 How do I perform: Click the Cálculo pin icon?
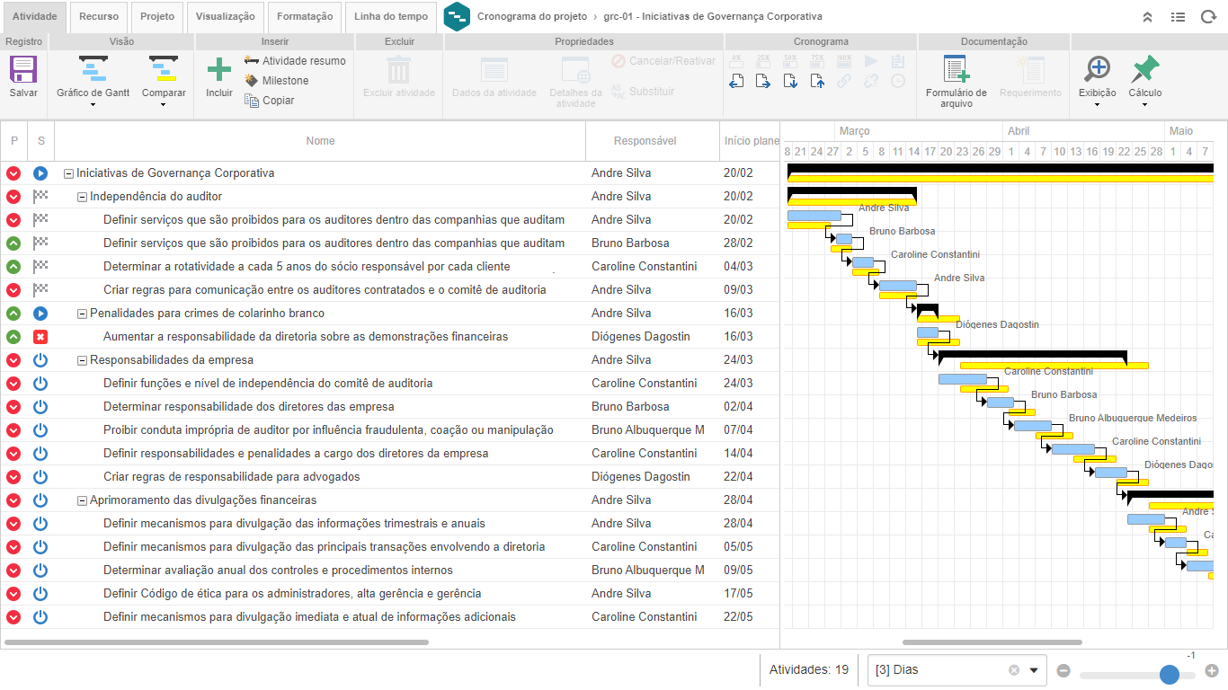pos(1144,69)
